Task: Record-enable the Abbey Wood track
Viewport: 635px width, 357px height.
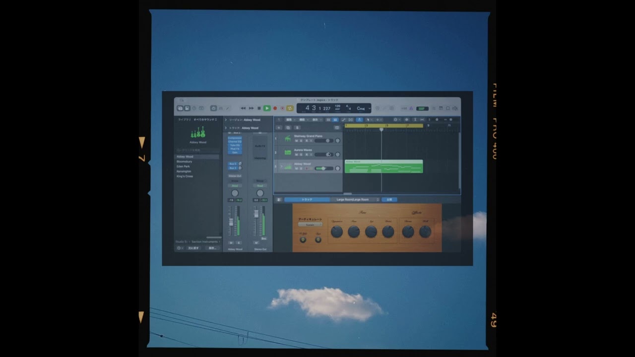Action: 307,169
